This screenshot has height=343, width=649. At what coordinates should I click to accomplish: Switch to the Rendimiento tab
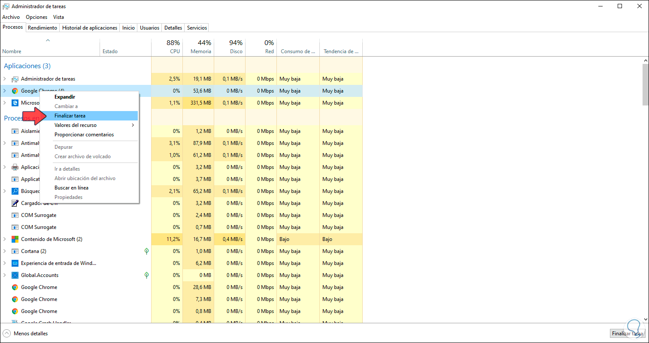(42, 28)
